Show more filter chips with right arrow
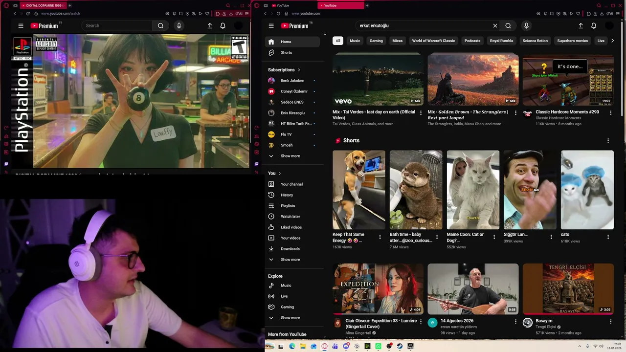This screenshot has width=626, height=352. click(612, 41)
